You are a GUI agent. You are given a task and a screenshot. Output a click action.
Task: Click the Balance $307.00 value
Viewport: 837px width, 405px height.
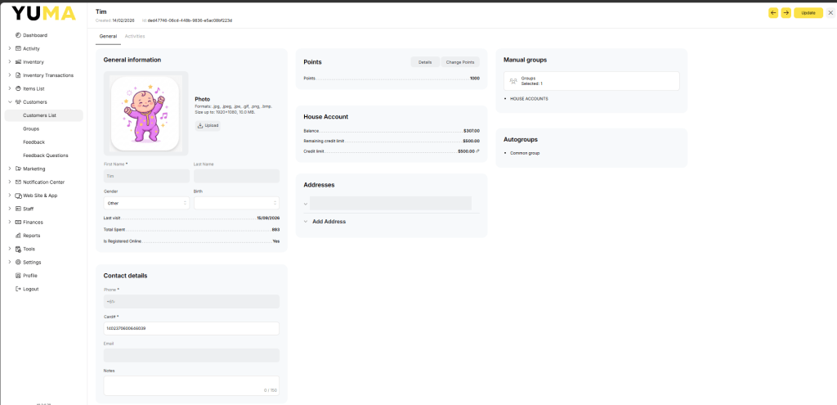coord(472,130)
